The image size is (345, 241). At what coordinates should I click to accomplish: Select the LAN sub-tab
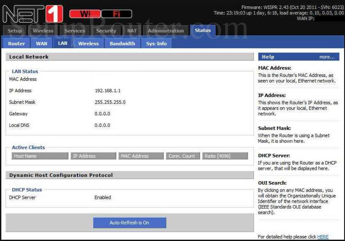[x=62, y=44]
